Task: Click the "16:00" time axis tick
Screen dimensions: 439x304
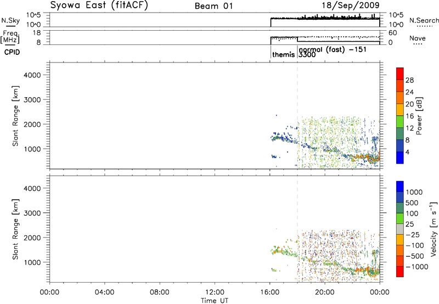Action: [270, 292]
